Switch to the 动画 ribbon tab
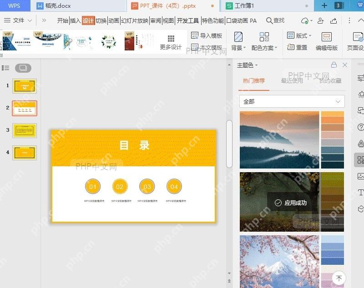 (114, 21)
